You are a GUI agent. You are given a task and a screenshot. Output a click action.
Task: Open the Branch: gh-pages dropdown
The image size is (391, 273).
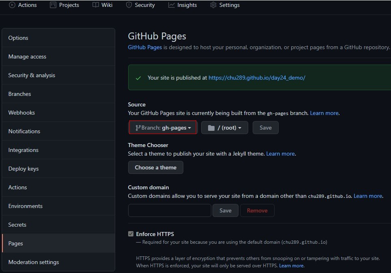[x=163, y=128]
